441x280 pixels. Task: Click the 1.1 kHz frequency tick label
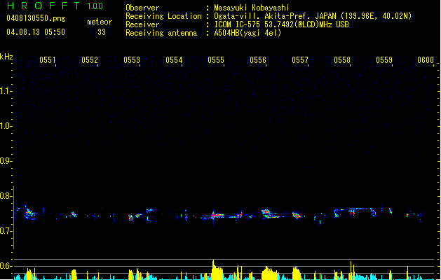click(6, 91)
